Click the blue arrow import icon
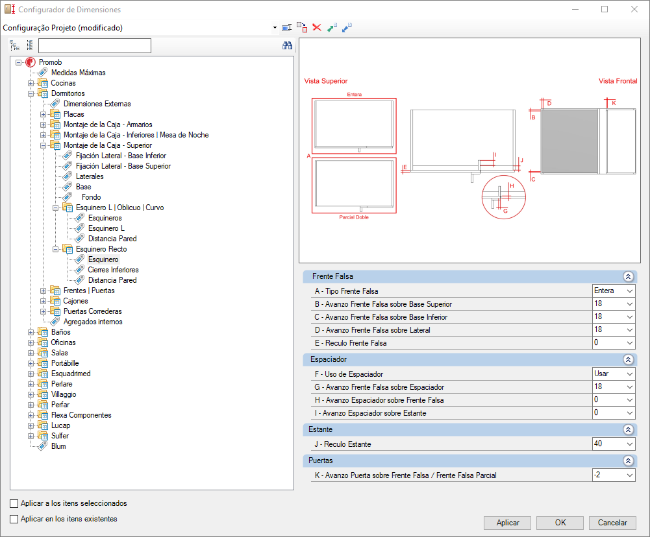 pyautogui.click(x=347, y=28)
